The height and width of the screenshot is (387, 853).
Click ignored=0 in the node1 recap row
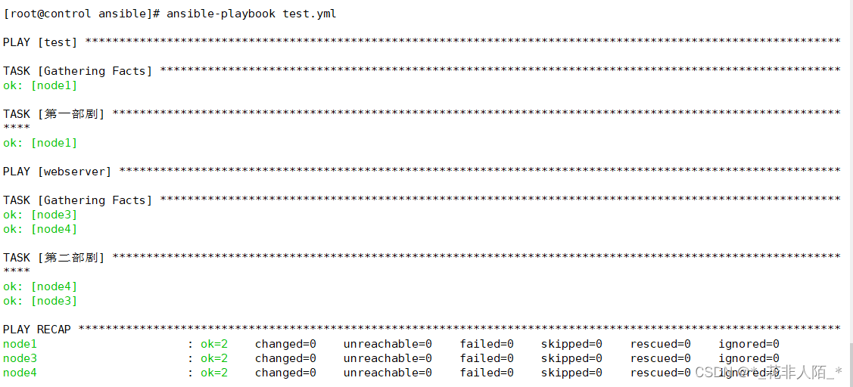[x=749, y=344]
